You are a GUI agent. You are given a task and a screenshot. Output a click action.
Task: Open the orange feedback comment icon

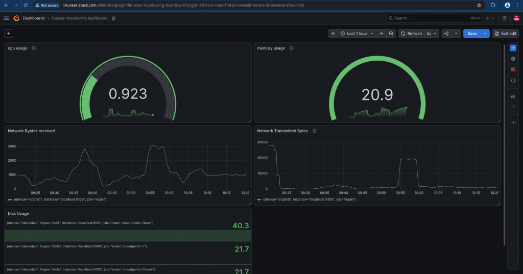pyautogui.click(x=513, y=70)
